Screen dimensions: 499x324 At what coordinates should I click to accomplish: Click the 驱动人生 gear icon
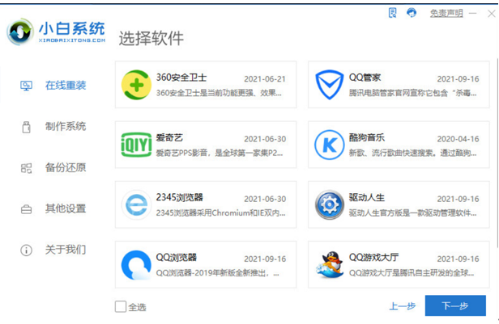[x=330, y=204]
